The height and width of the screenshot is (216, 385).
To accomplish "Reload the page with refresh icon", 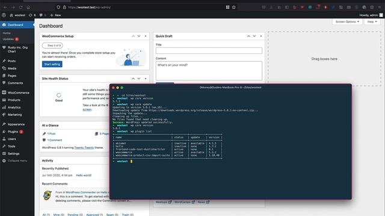I will pos(21,7).
